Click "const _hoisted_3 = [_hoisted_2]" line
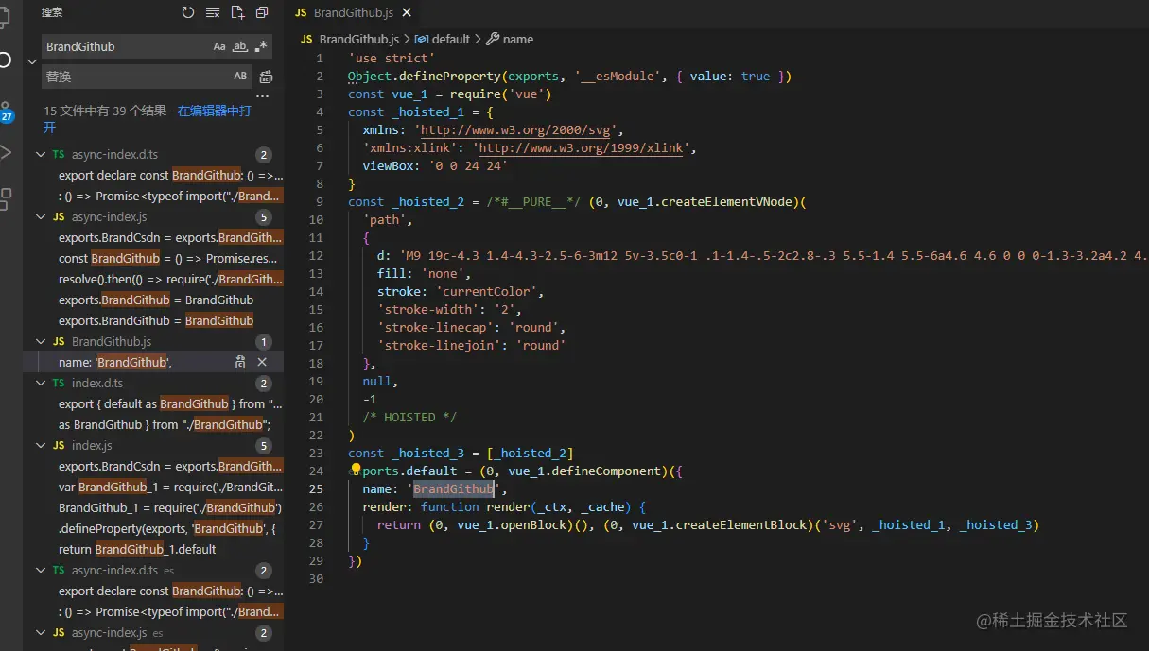 point(461,454)
